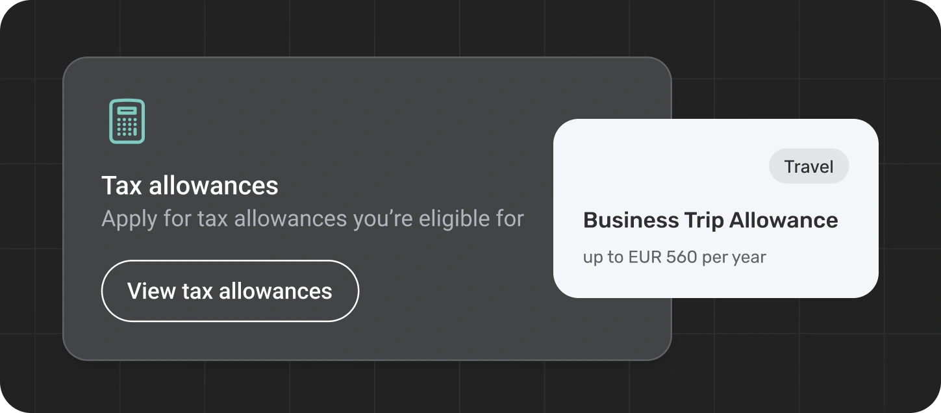Click the Tax allowances heading
941x413 pixels.
click(190, 186)
